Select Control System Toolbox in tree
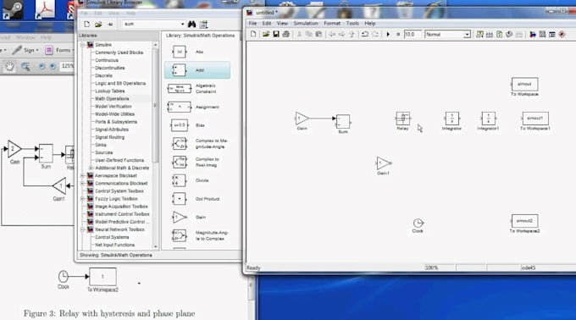 pos(119,190)
